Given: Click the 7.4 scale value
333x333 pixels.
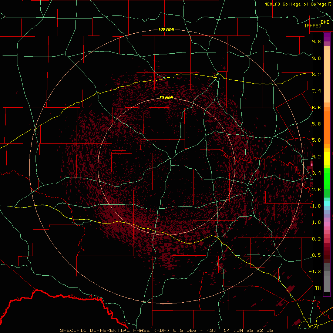Looking at the screenshot, I should [316, 91].
